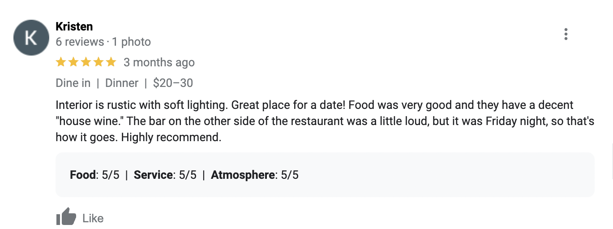Click the thumbs-up Like icon

pos(66,218)
